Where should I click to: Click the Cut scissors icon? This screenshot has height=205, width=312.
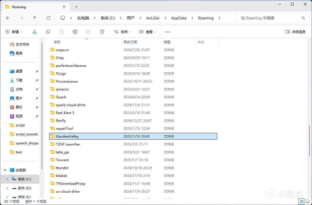pyautogui.click(x=34, y=32)
